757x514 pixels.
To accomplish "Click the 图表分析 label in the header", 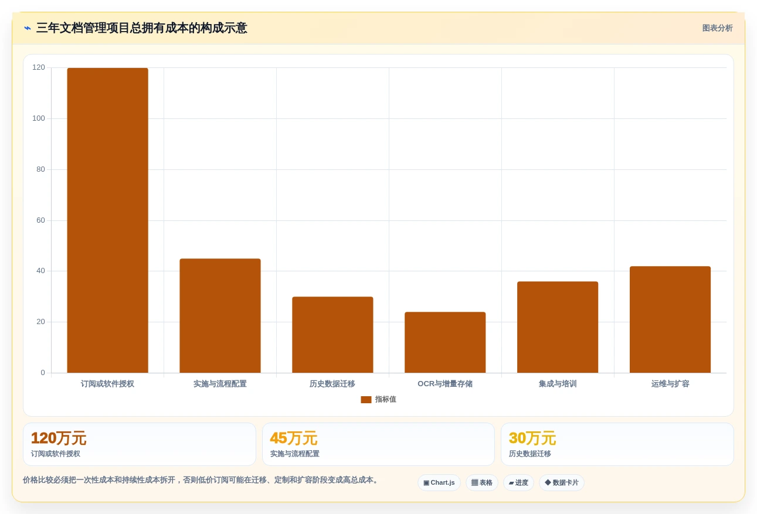I will (717, 28).
